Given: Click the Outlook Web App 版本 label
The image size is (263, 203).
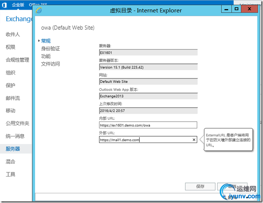Looking at the screenshot, I should click(x=118, y=90).
